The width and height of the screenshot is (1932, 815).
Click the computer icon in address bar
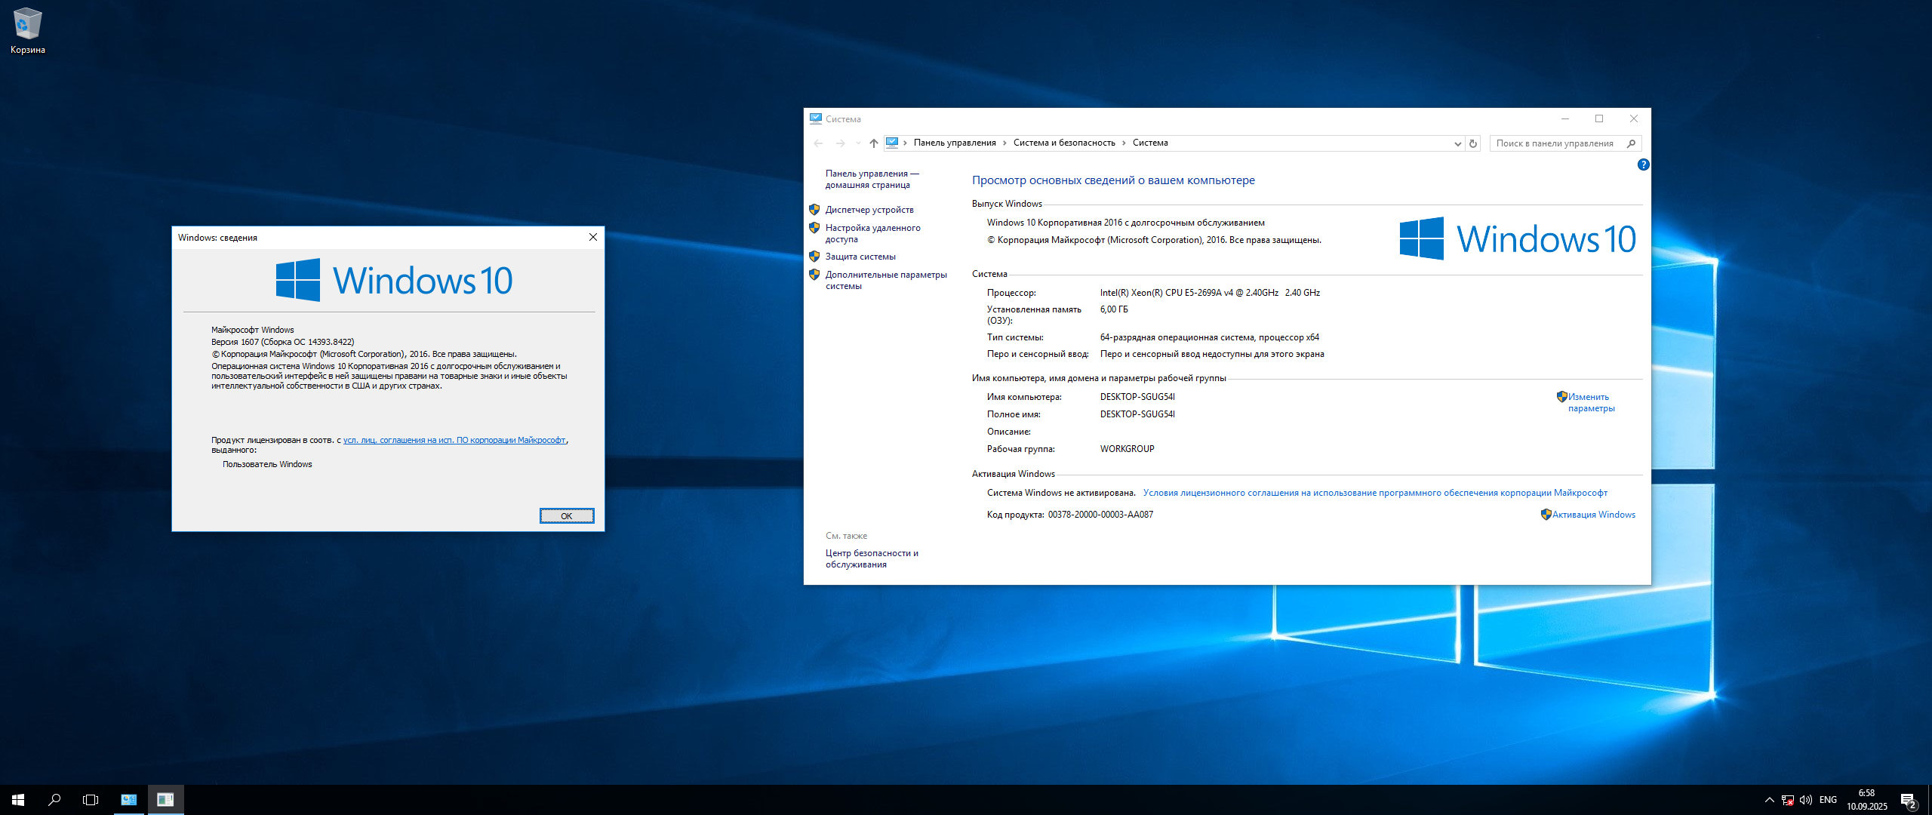(x=892, y=143)
